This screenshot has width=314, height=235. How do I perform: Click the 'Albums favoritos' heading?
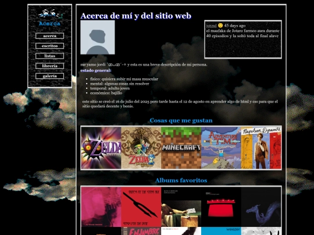pos(181,180)
